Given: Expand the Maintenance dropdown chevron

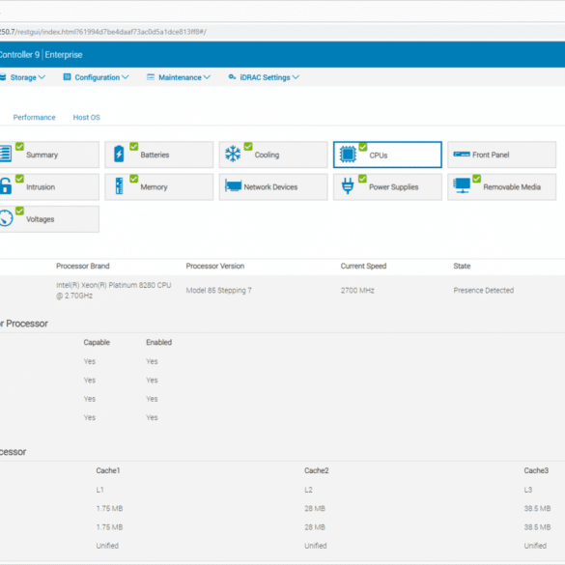Looking at the screenshot, I should (x=207, y=77).
